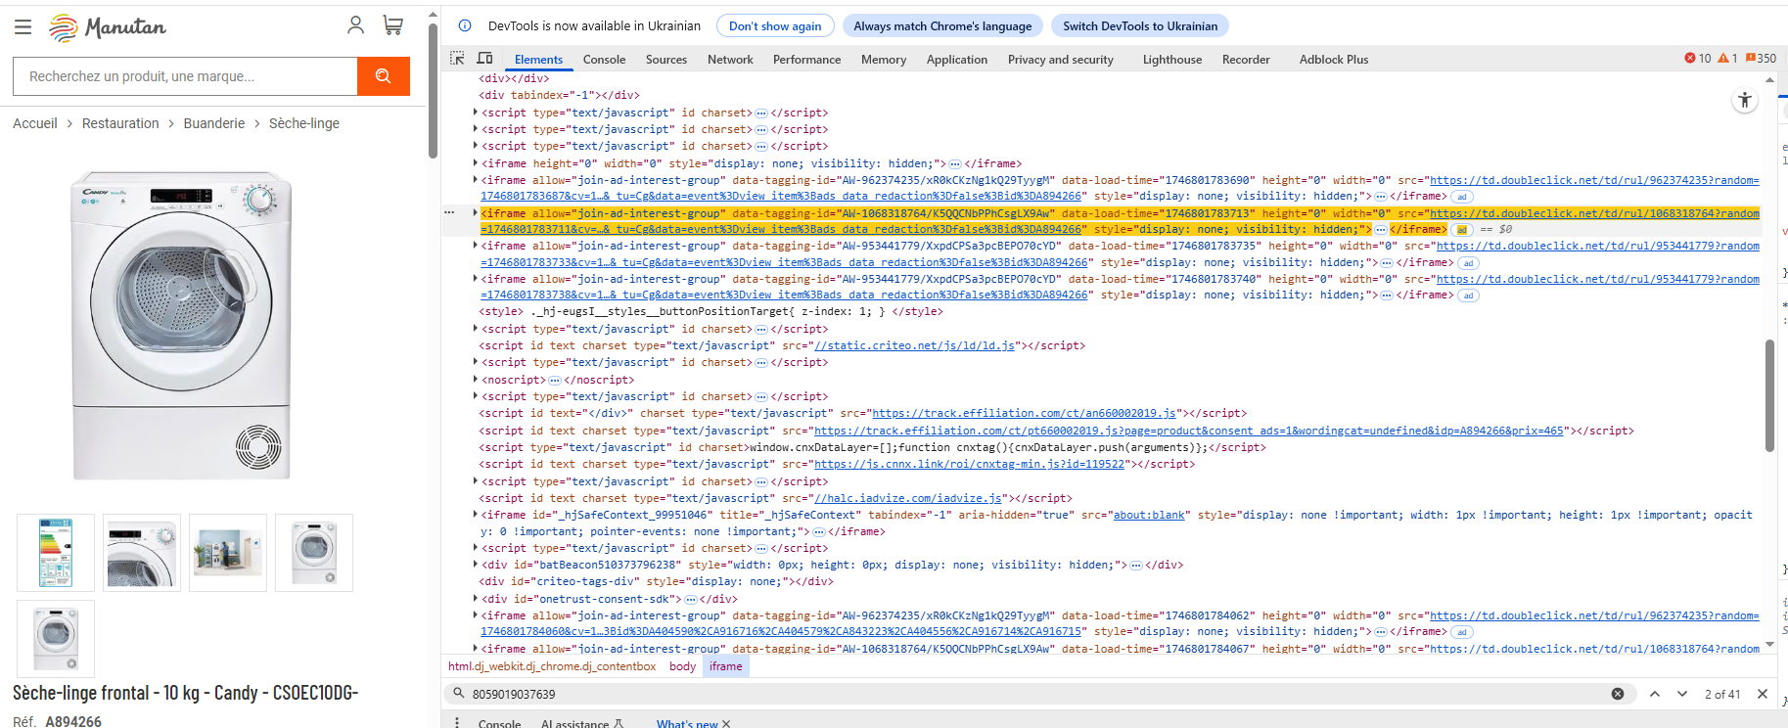Open the Sources tab
This screenshot has width=1788, height=728.
pyautogui.click(x=666, y=59)
